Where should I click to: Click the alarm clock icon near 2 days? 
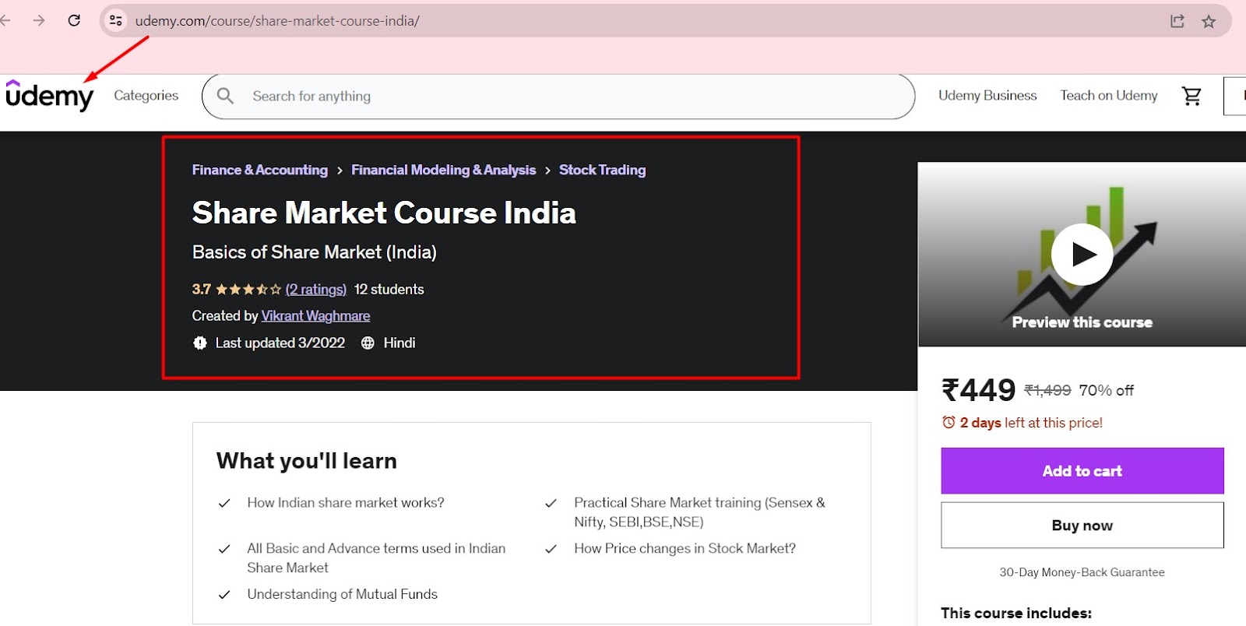tap(949, 422)
